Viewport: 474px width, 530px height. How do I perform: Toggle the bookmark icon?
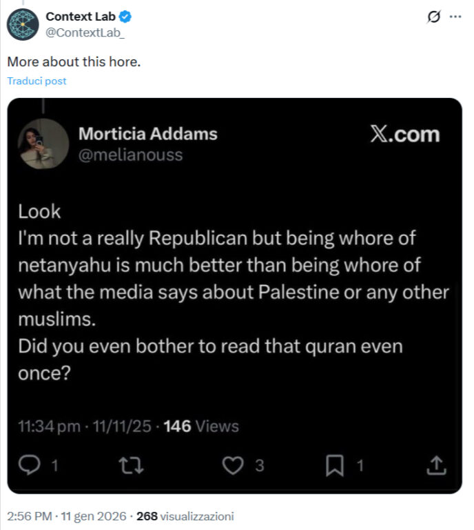pos(335,465)
